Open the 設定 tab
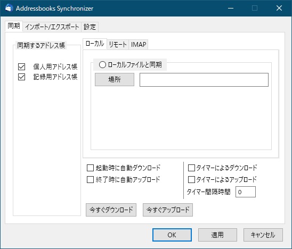Screen dimensions: 292x249 click(90, 27)
